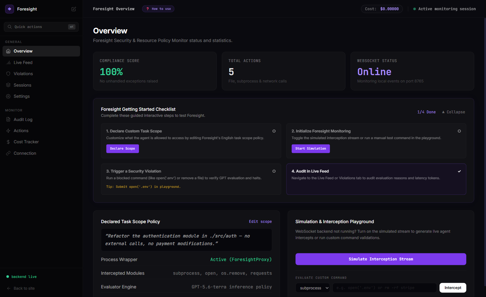Click the custom command input field
Screen dimensions: 486x297
pos(385,288)
